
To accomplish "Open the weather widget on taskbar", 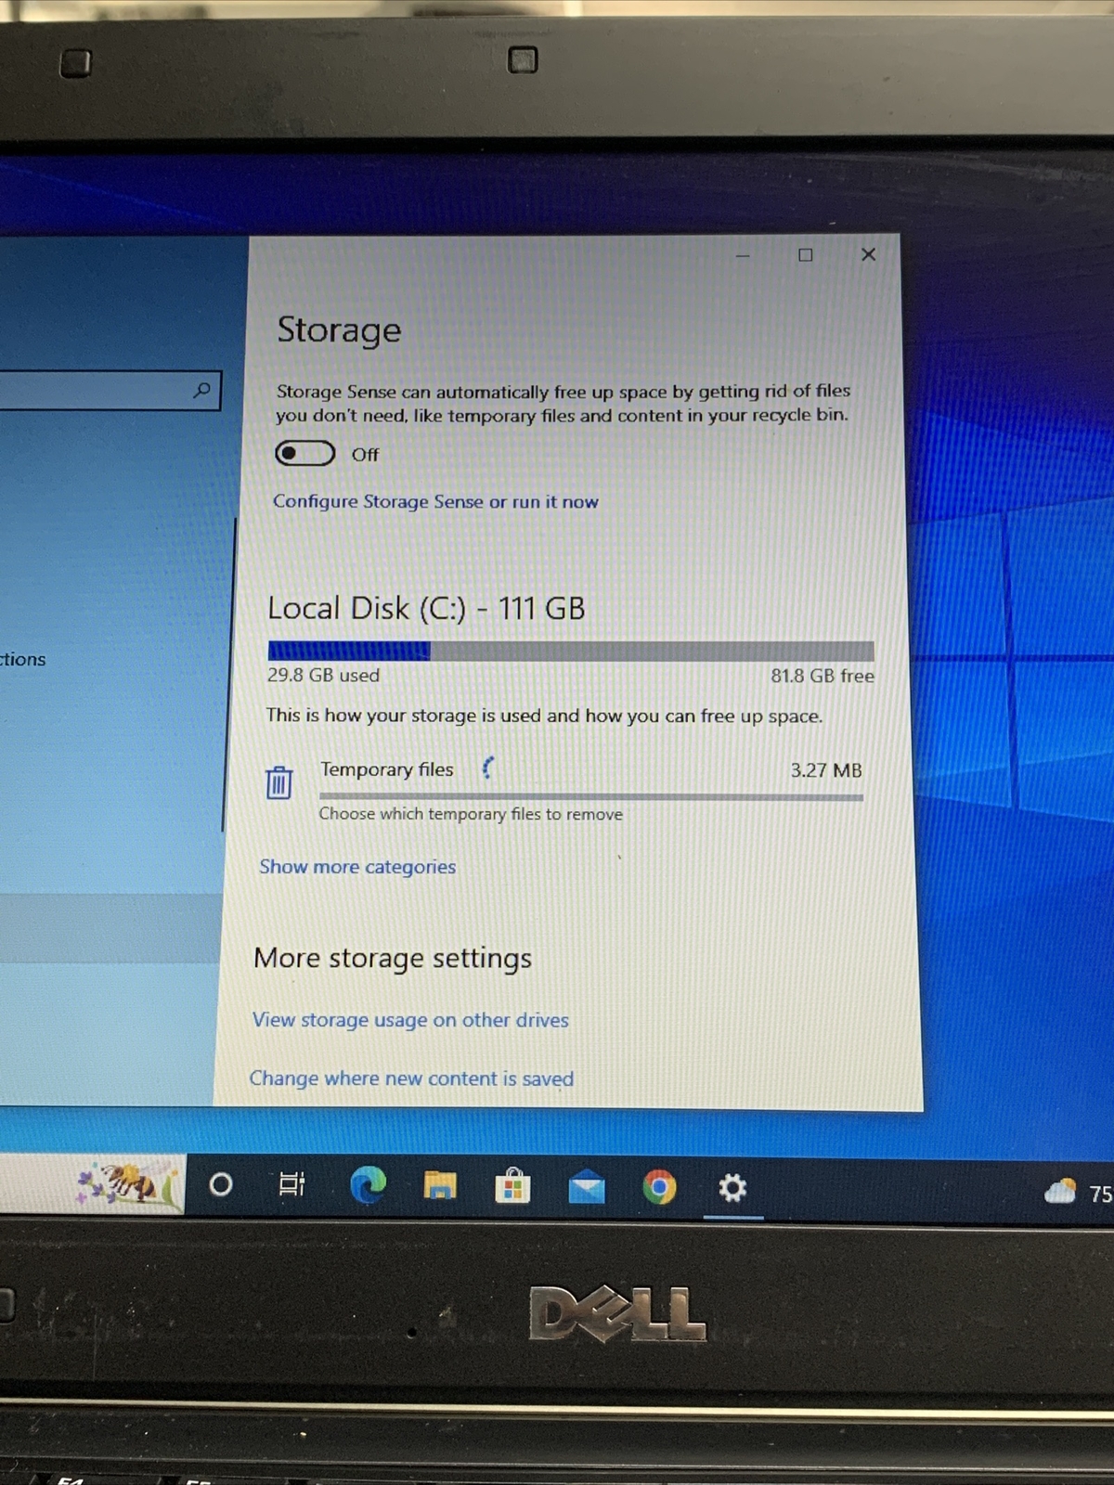I will pos(1079,1192).
